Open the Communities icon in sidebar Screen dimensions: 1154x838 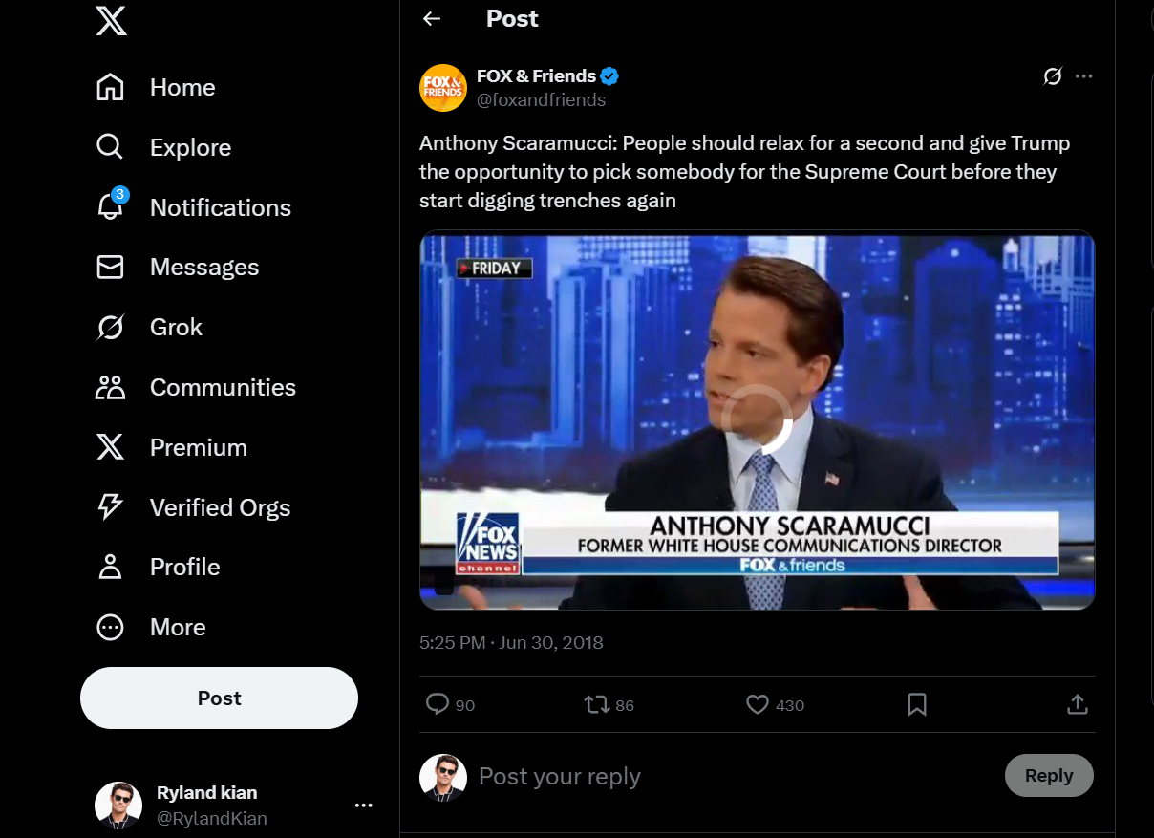pos(111,387)
